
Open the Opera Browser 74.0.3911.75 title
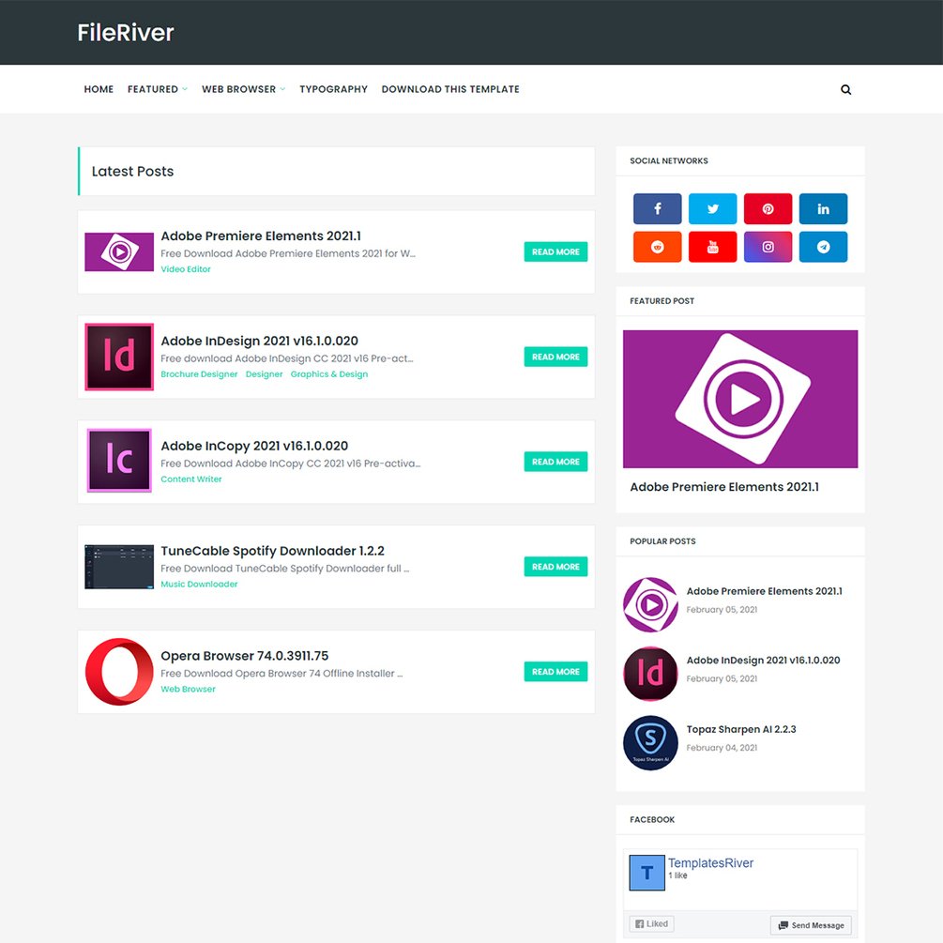[245, 656]
